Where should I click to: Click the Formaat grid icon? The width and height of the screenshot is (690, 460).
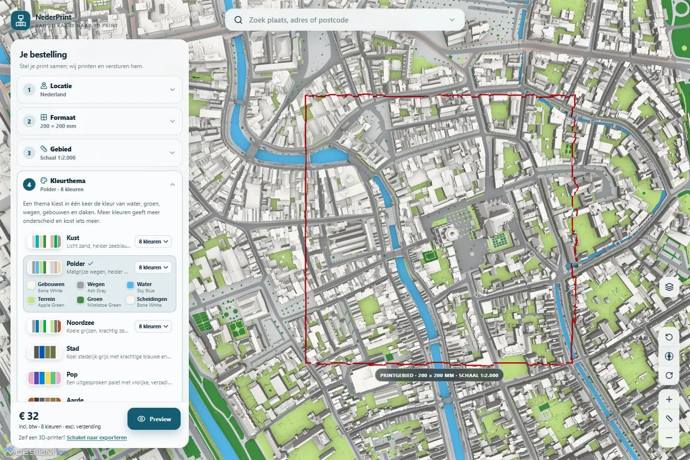(x=44, y=117)
